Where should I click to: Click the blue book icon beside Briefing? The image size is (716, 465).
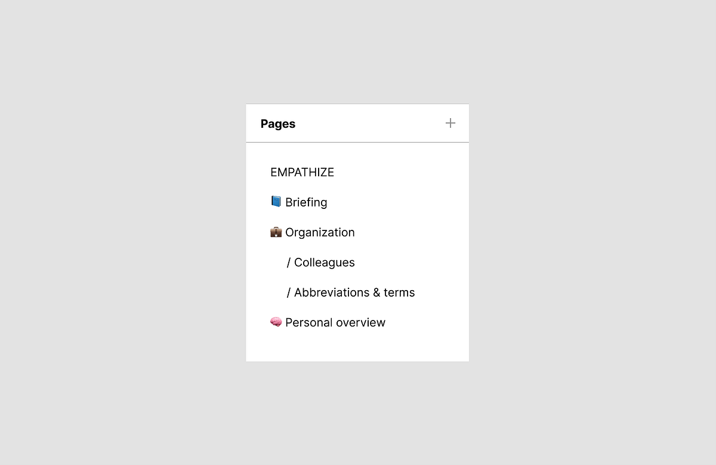pos(276,202)
